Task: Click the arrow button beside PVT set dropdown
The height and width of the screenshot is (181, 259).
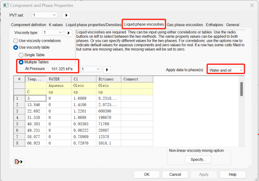Action: click(66, 15)
